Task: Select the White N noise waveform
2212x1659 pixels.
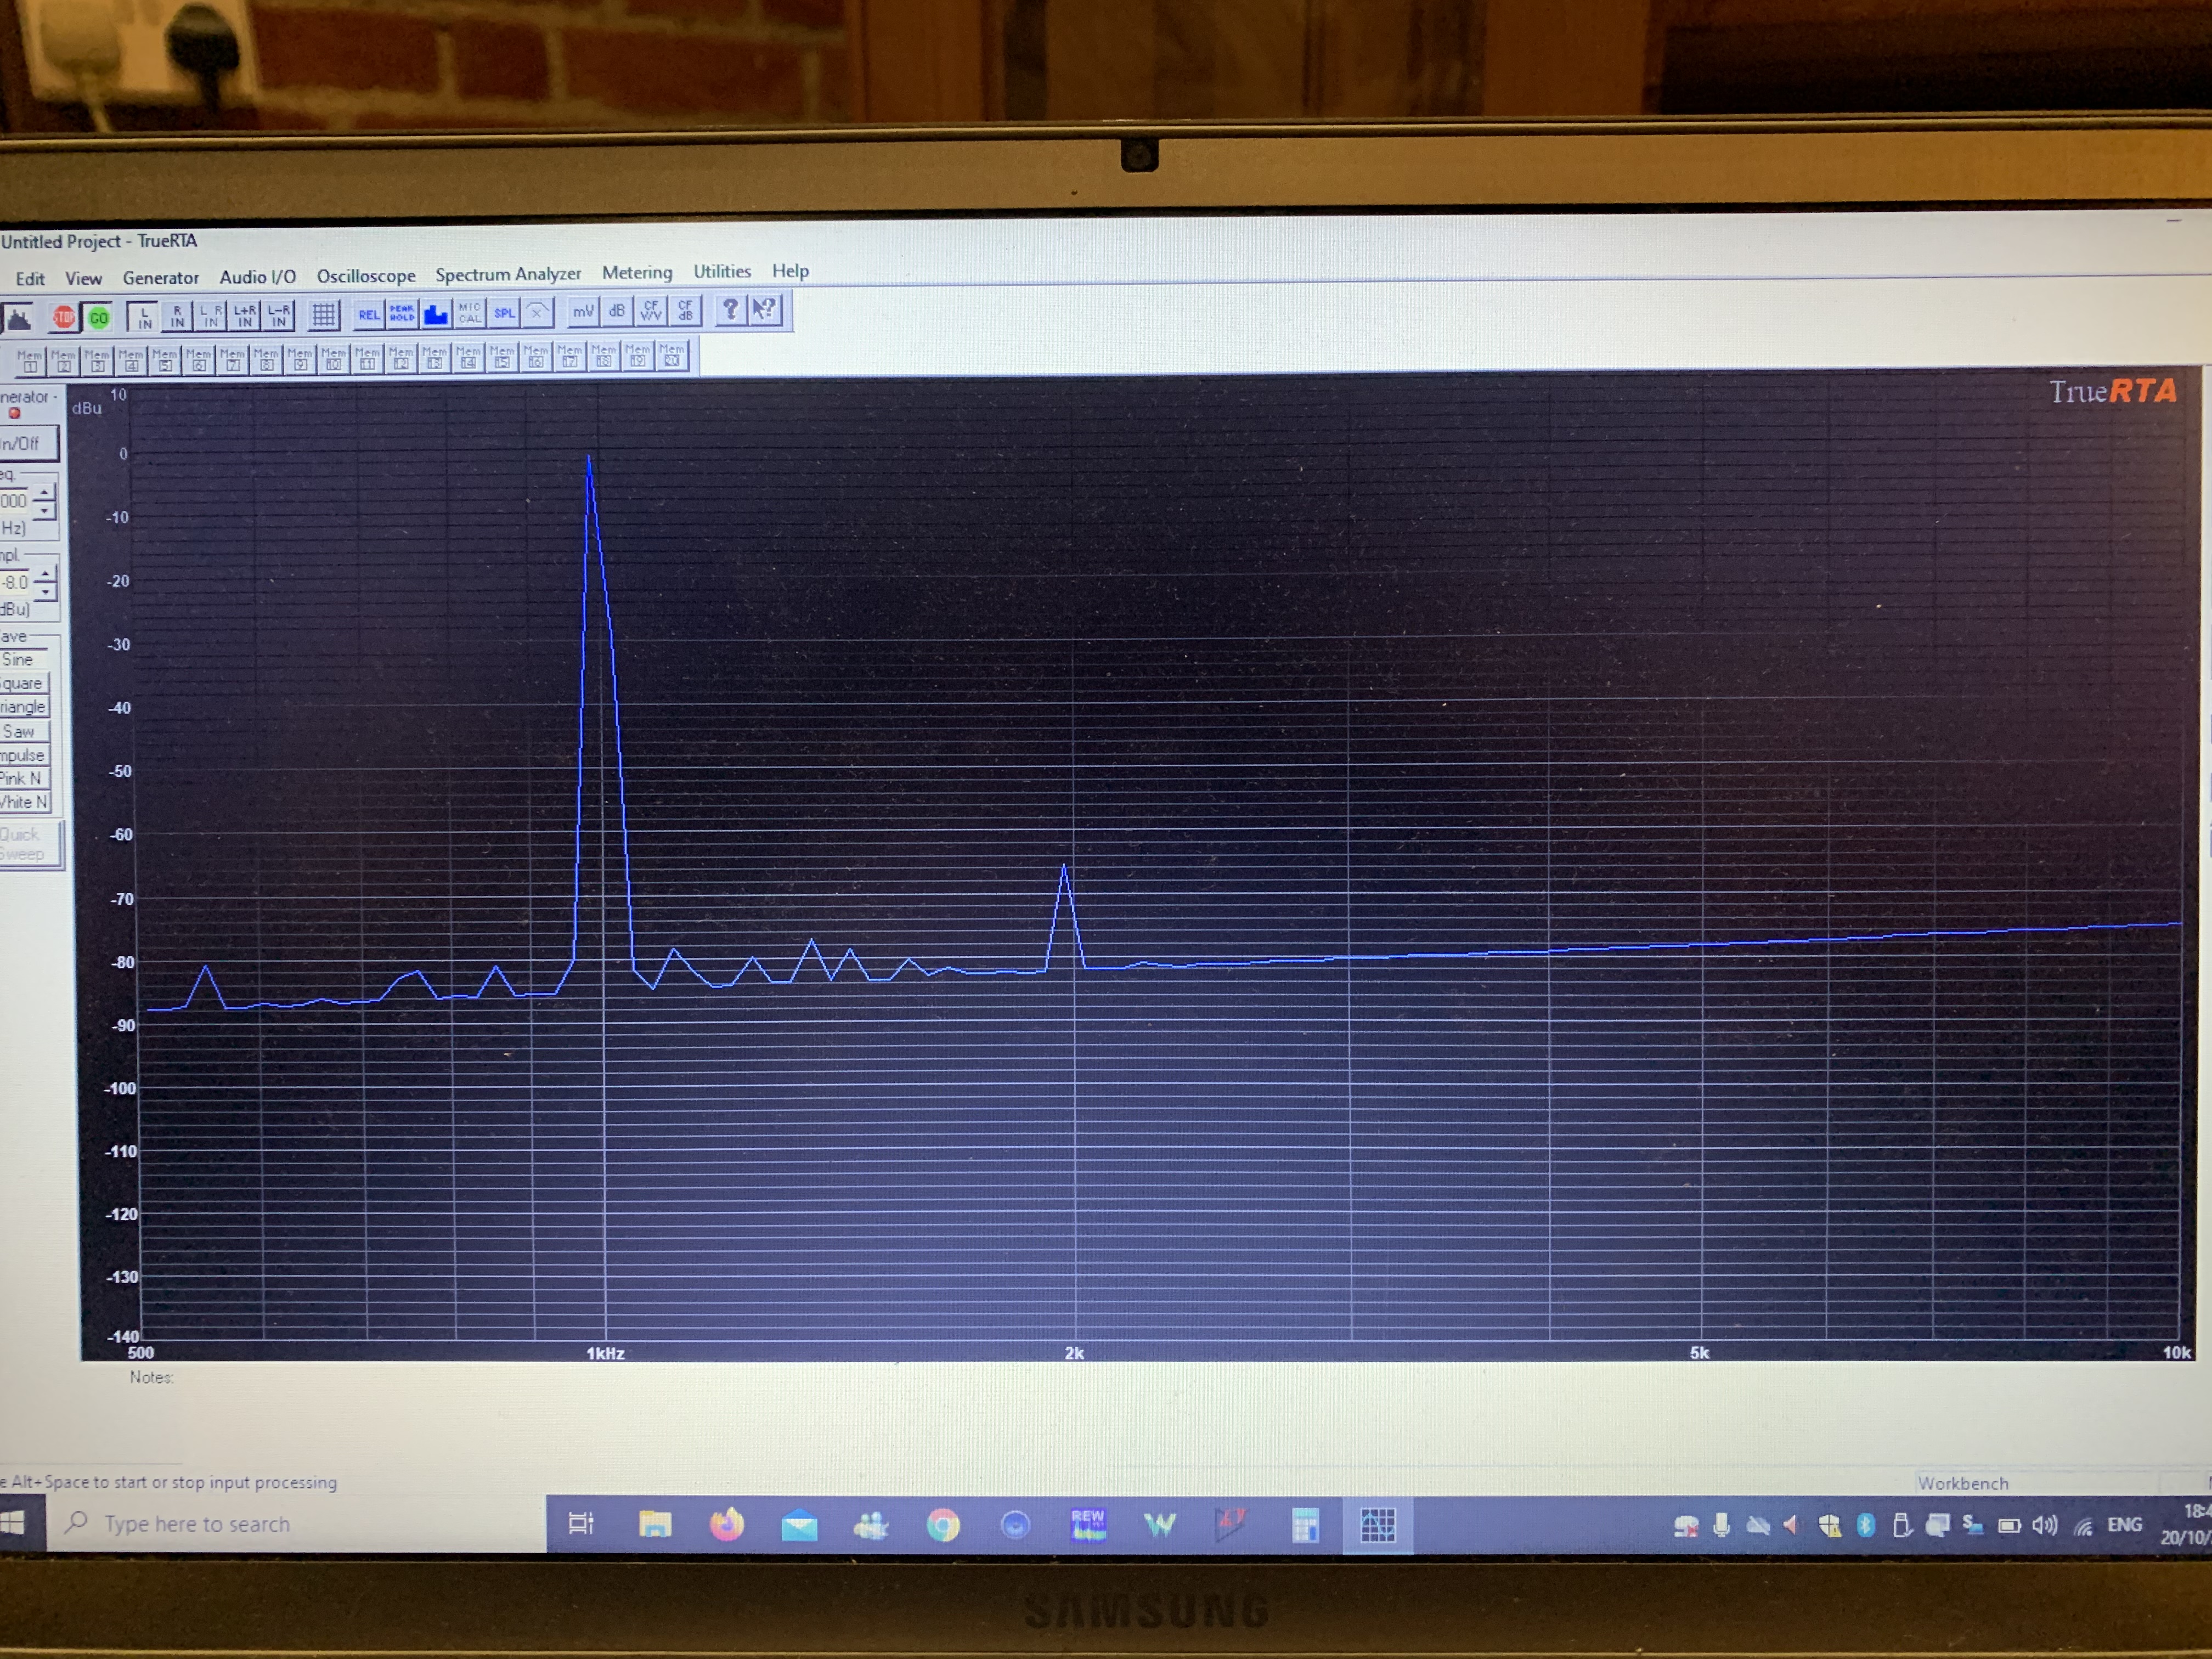Action: click(x=24, y=802)
